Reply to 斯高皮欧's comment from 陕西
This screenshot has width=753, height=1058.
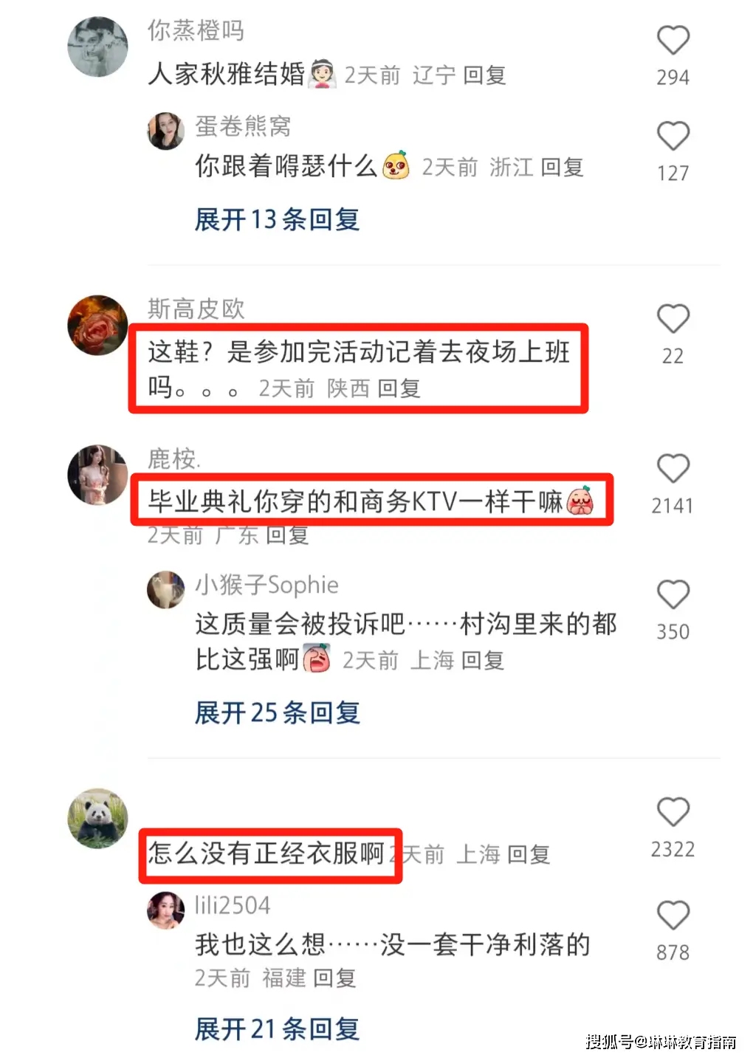tap(399, 388)
